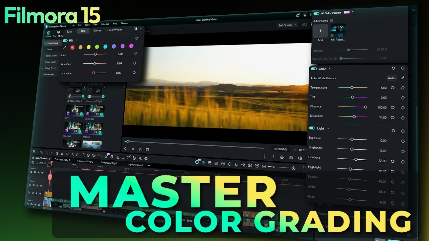
Task: Select the timeline Split scissors icon
Action: (62, 154)
